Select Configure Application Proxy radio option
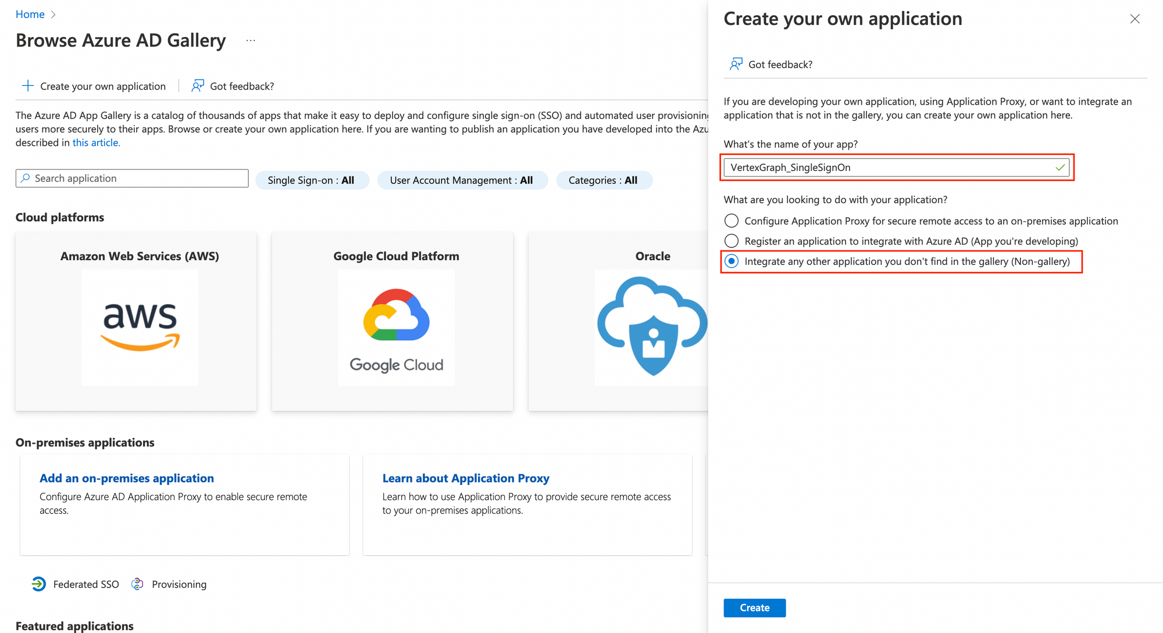This screenshot has height=633, width=1163. (732, 221)
